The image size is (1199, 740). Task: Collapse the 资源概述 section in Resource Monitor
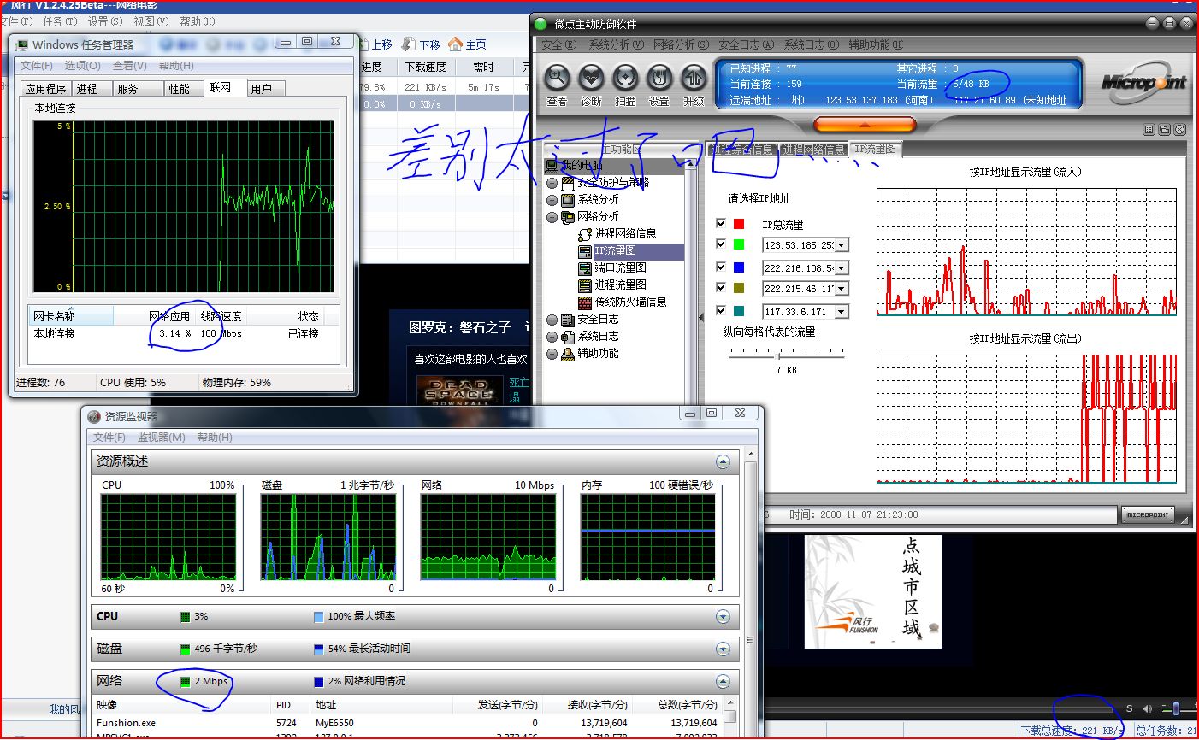click(x=723, y=461)
